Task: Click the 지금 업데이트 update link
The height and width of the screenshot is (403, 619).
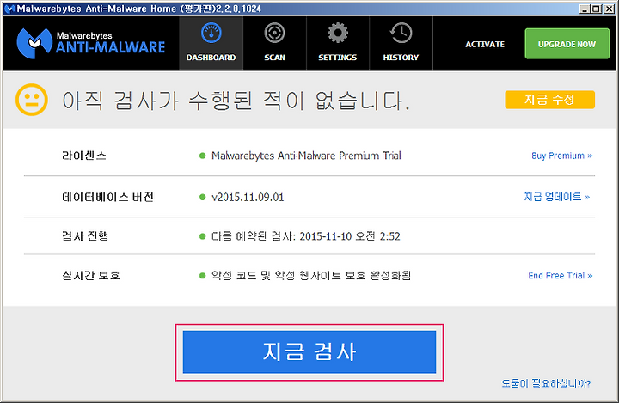Action: 556,197
